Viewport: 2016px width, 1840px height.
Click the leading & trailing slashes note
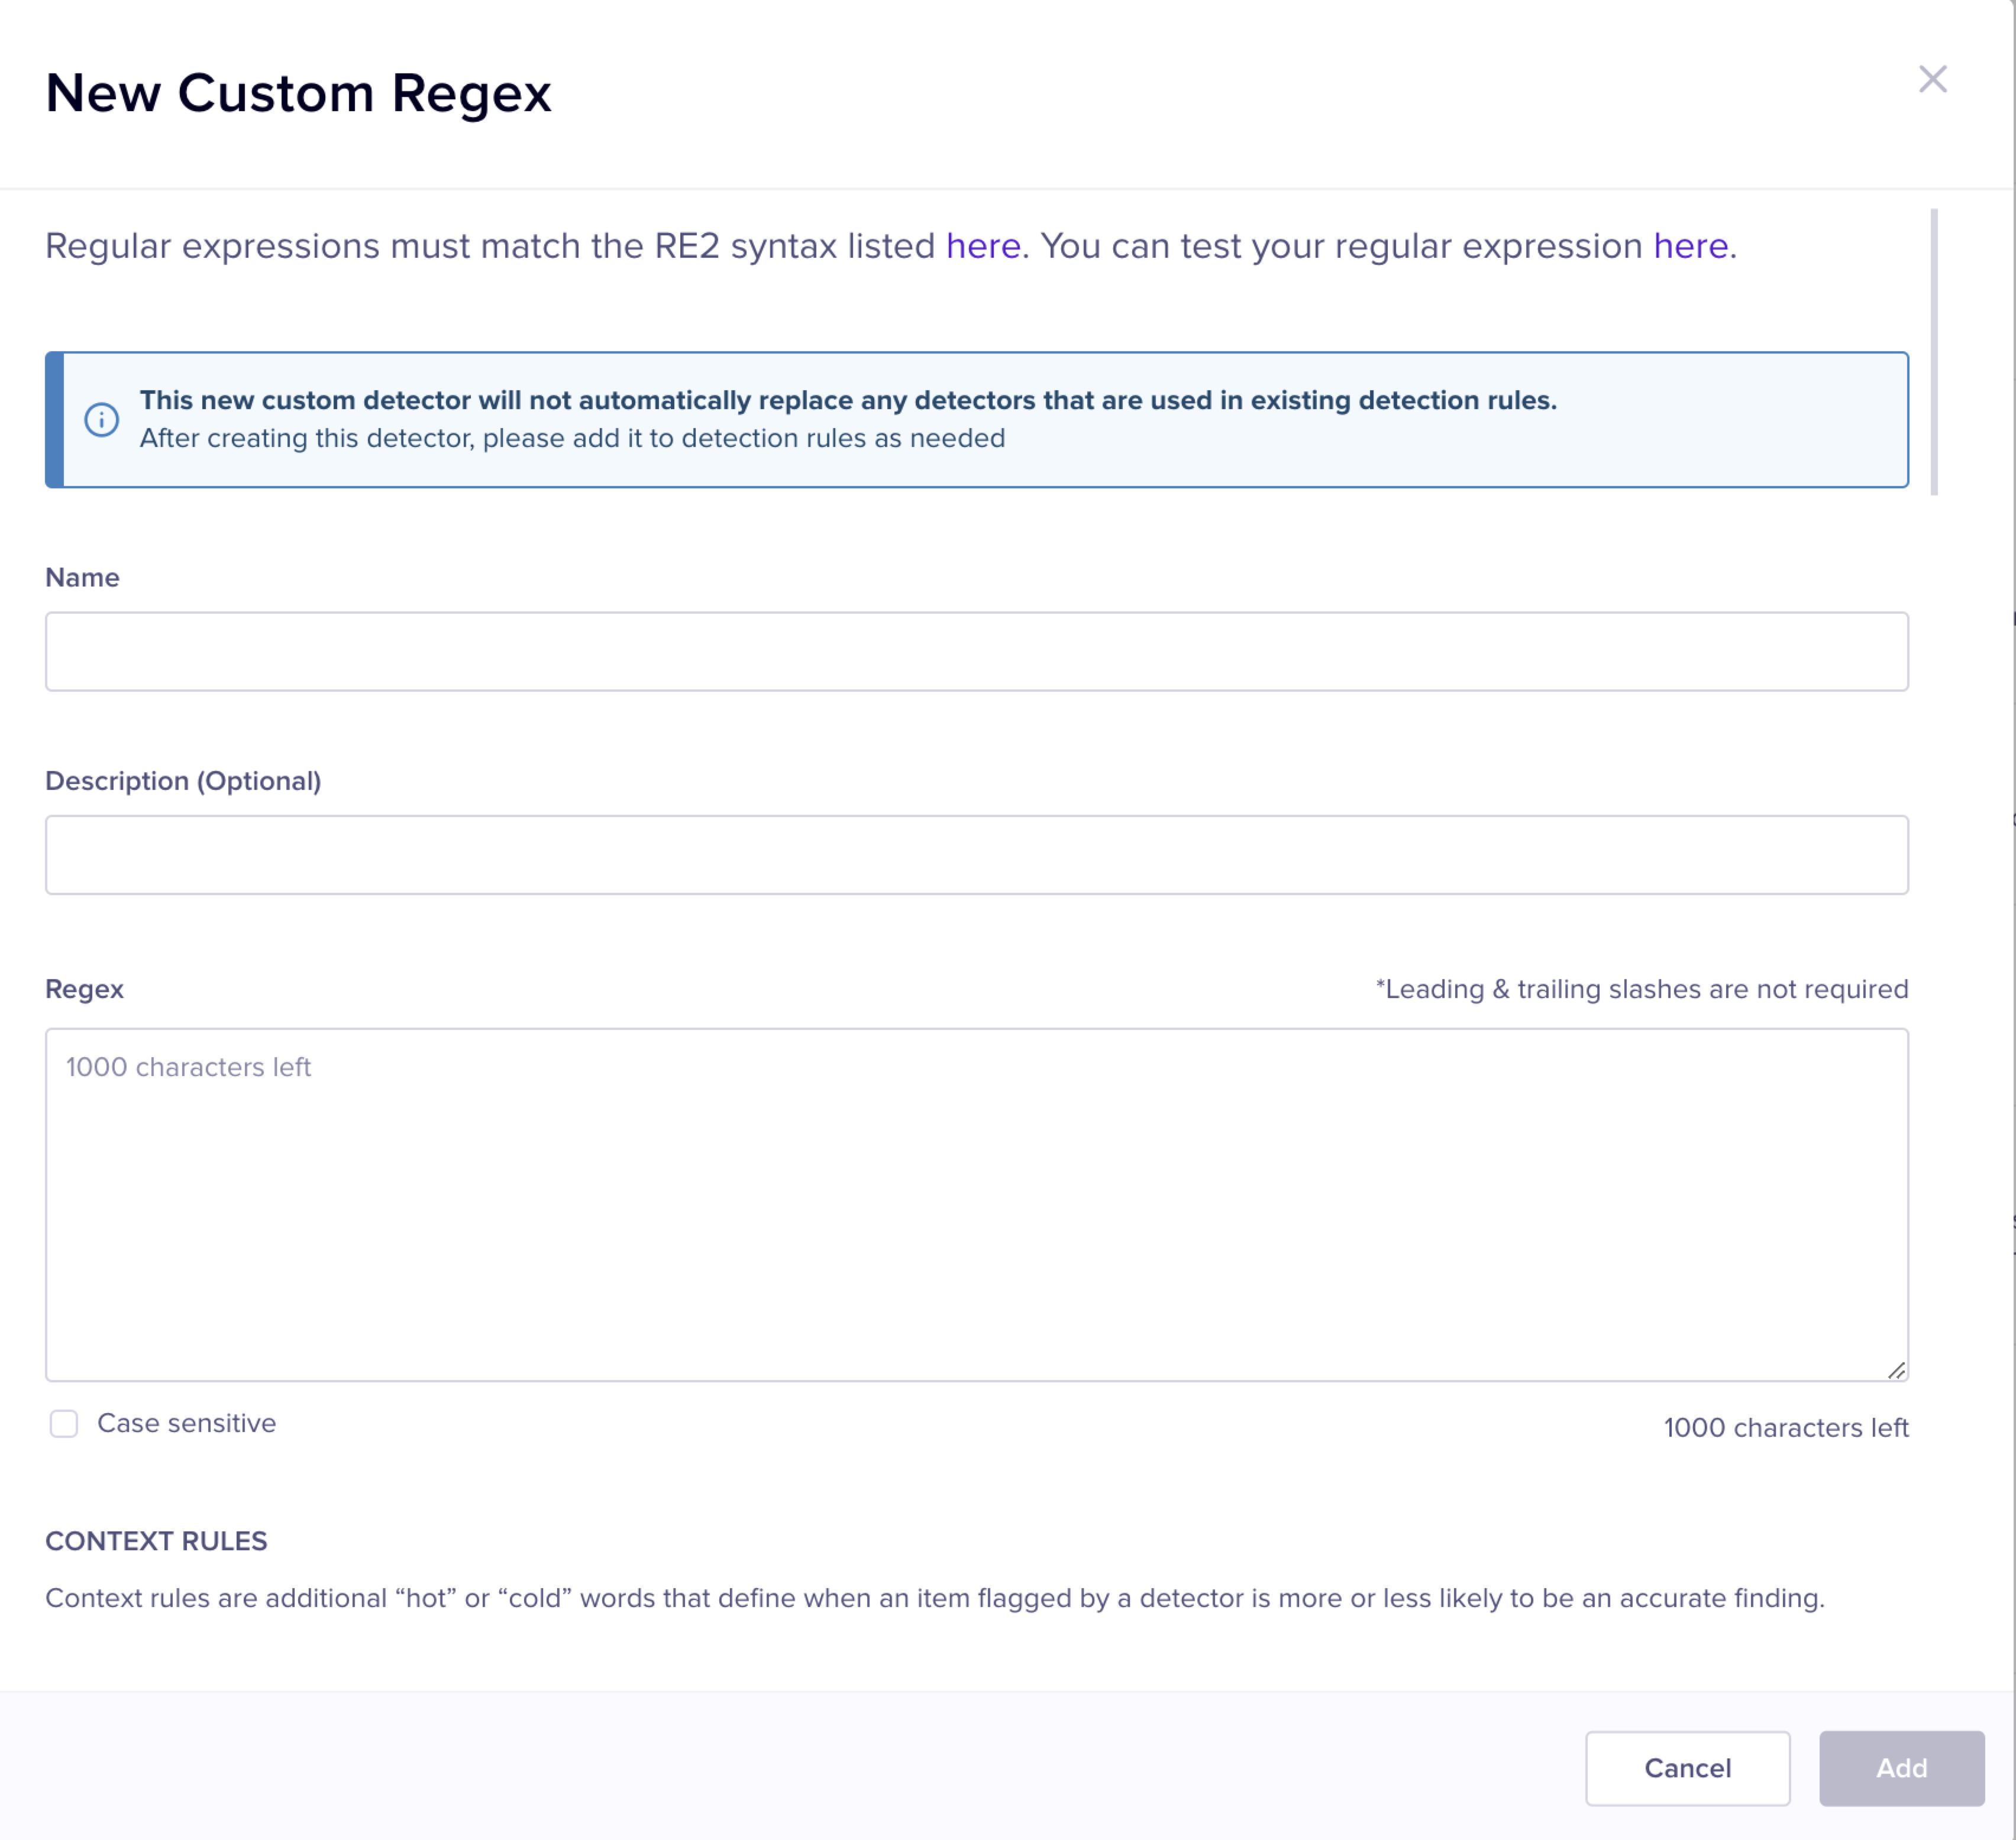point(1641,989)
